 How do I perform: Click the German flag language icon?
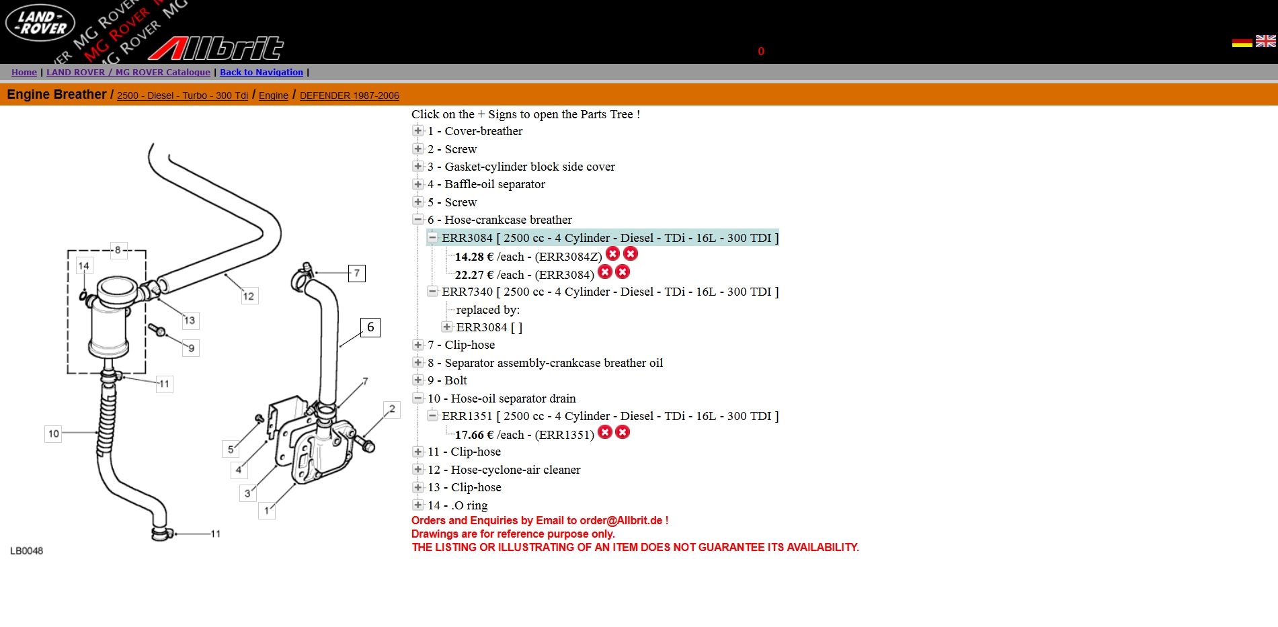1242,42
